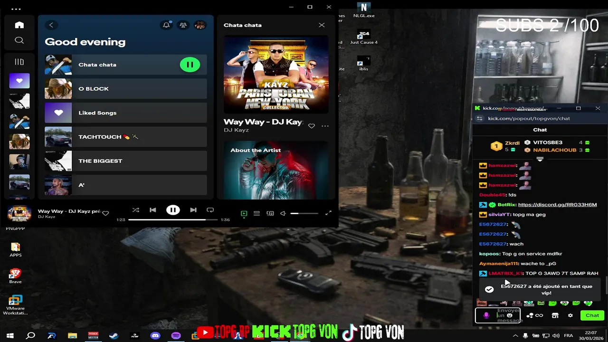Open the three-dot Spotify app menu
The height and width of the screenshot is (342, 608).
tap(16, 9)
